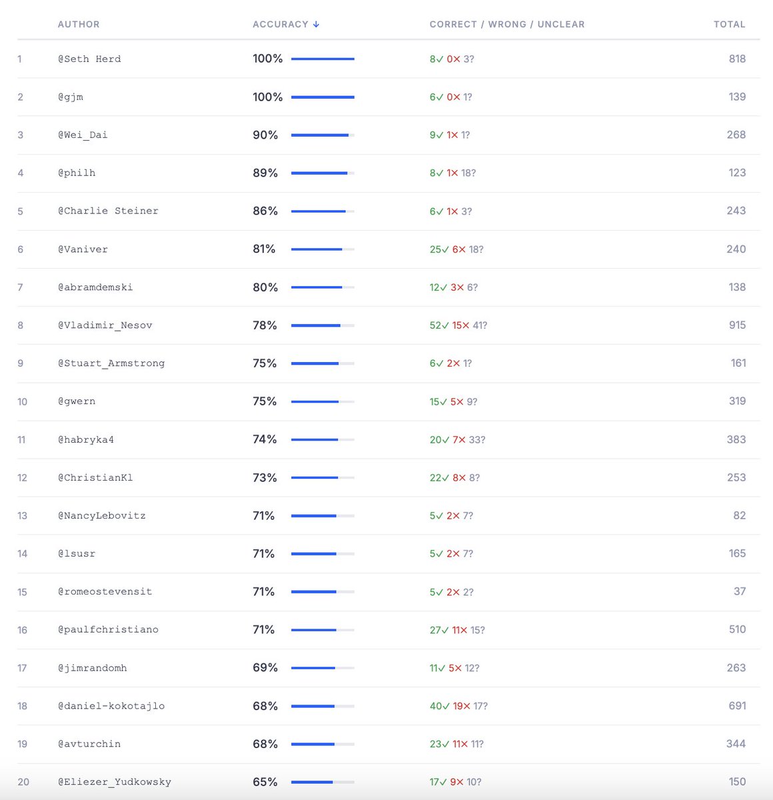Image resolution: width=773 pixels, height=800 pixels.
Task: Click the 52 correct, 15 wrong counts
Action: point(450,325)
